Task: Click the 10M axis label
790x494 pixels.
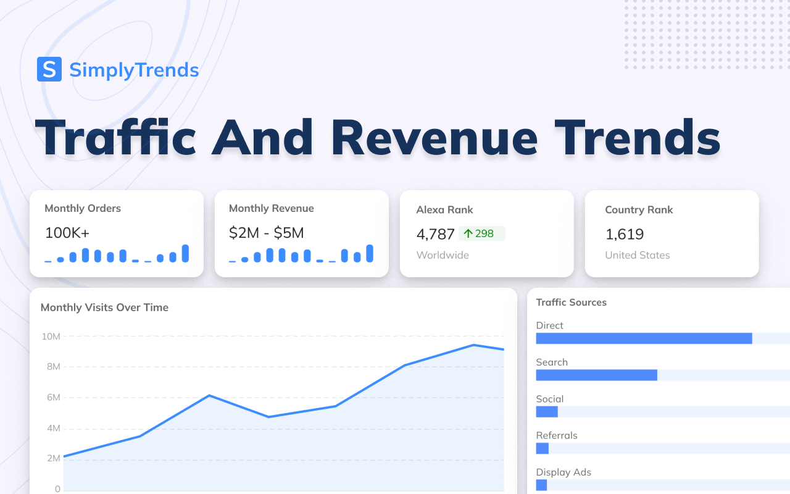Action: point(51,337)
